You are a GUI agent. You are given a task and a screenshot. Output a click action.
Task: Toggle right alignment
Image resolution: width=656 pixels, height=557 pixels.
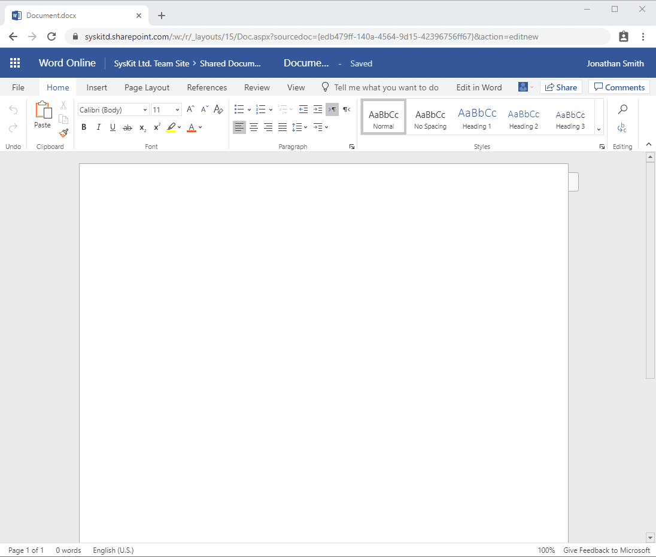click(x=268, y=127)
